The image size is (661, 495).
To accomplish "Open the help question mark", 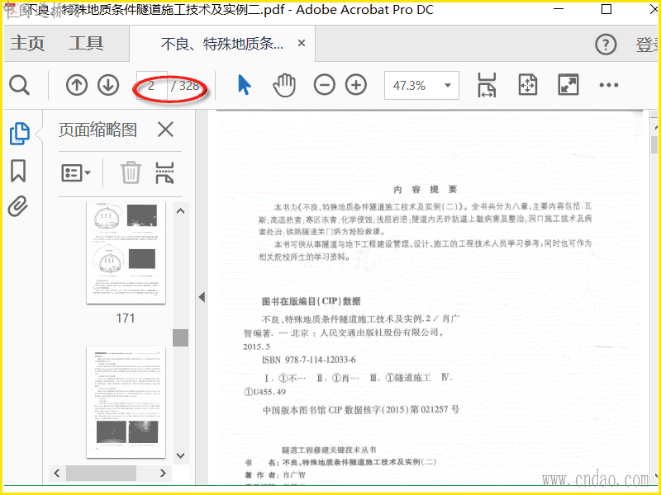I will pos(606,44).
